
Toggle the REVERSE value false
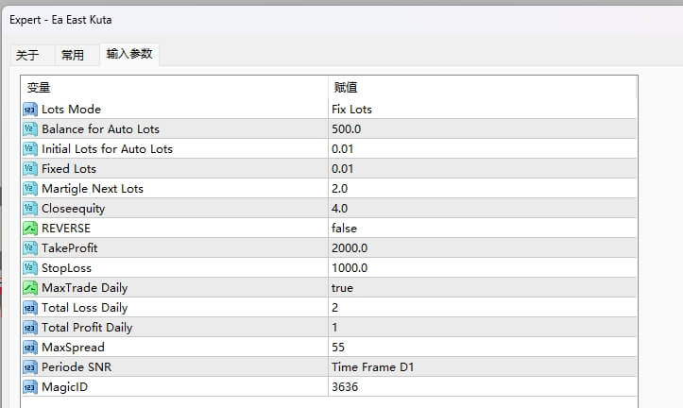344,229
